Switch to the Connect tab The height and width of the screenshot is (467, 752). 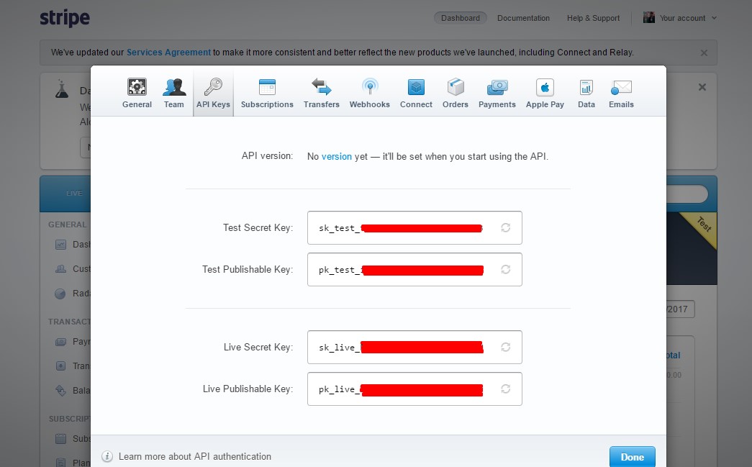coord(416,94)
